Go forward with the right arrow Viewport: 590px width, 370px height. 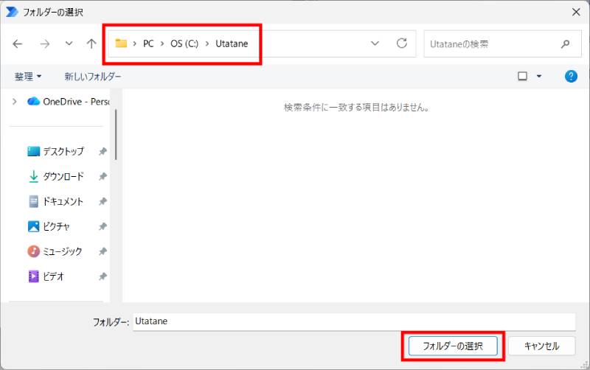(x=45, y=44)
